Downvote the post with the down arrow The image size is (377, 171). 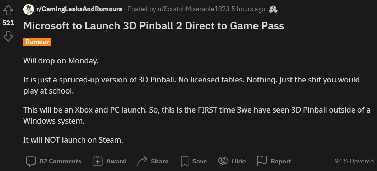click(8, 36)
